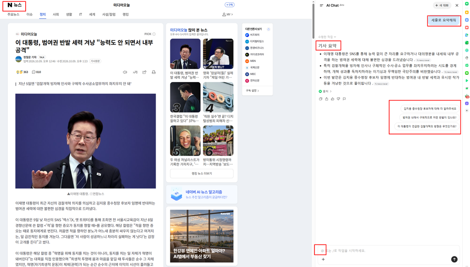Click reporter 정철운's profile avatar

pos(18,59)
